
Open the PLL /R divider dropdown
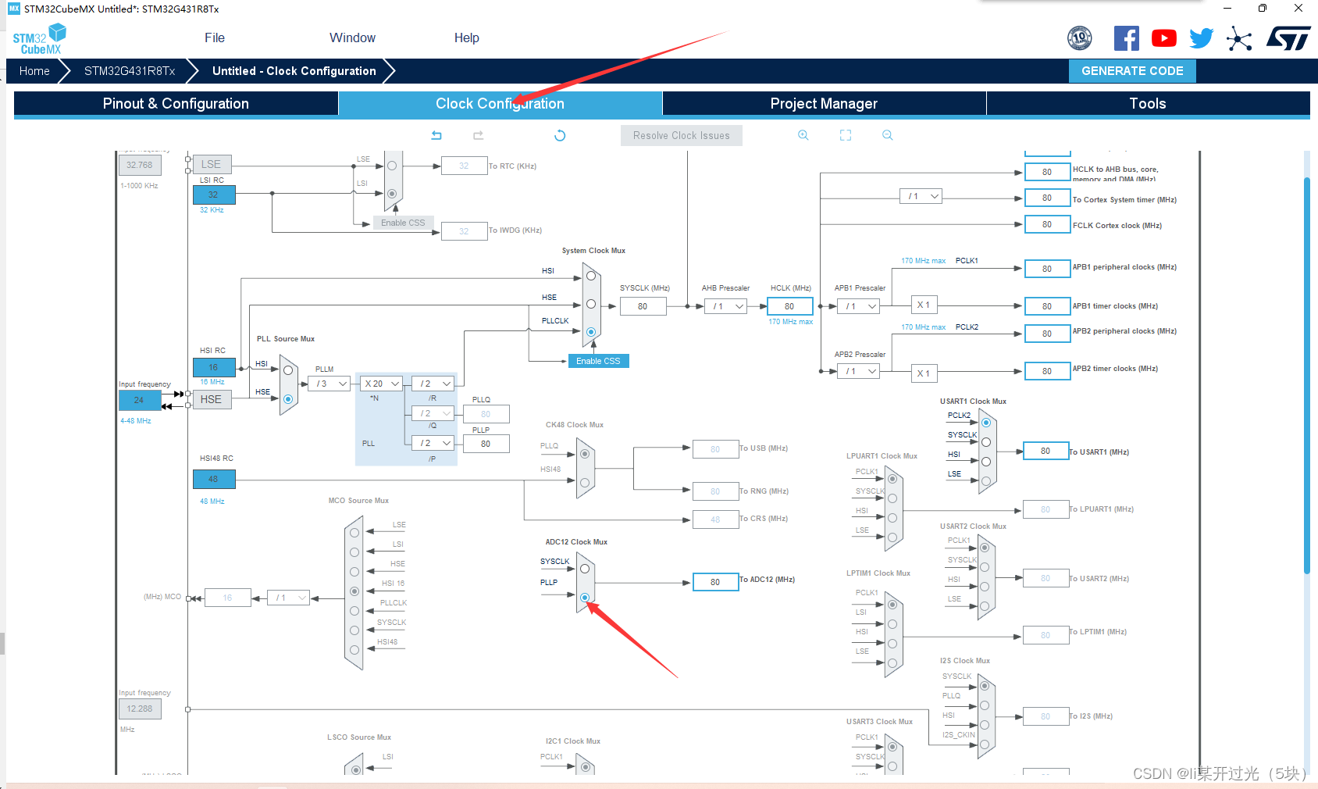433,384
